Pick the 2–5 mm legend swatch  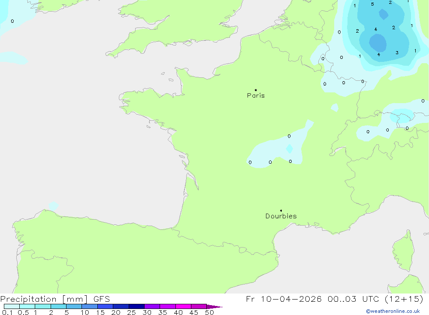[x=58, y=306]
